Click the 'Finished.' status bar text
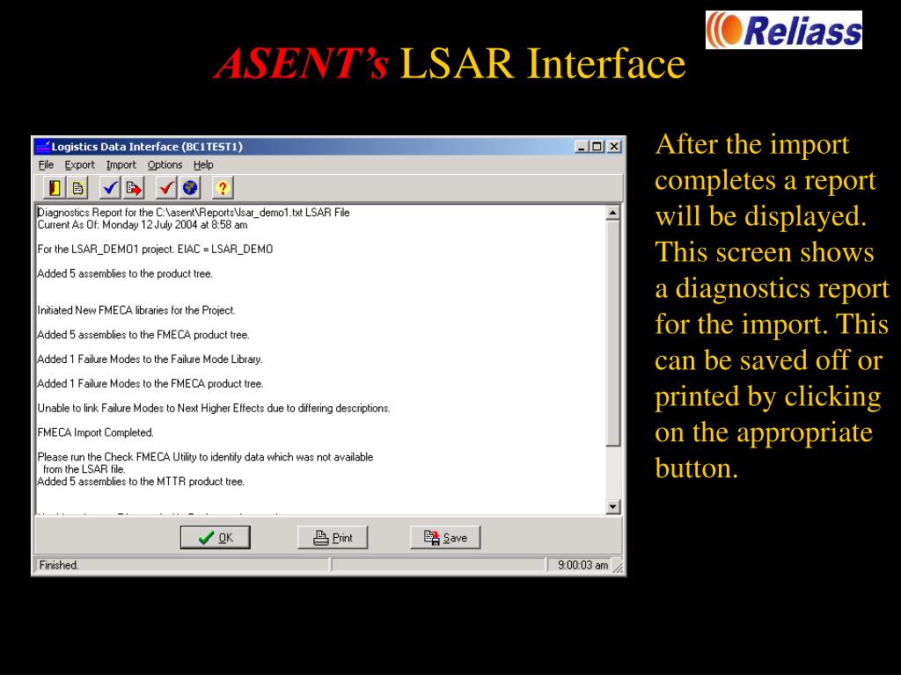The height and width of the screenshot is (675, 901). [59, 565]
